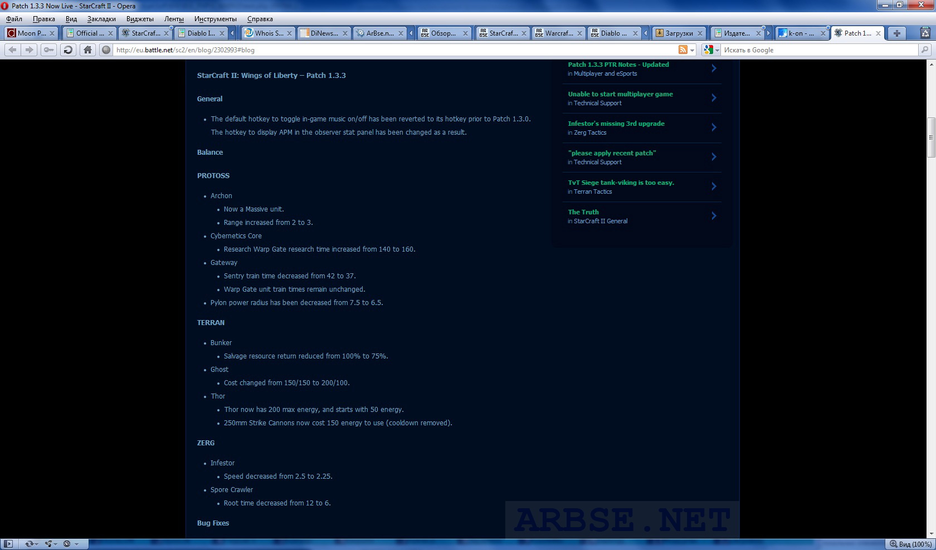
Task: Open the arrow beside TvT Siege tank-viking topic
Action: (714, 186)
